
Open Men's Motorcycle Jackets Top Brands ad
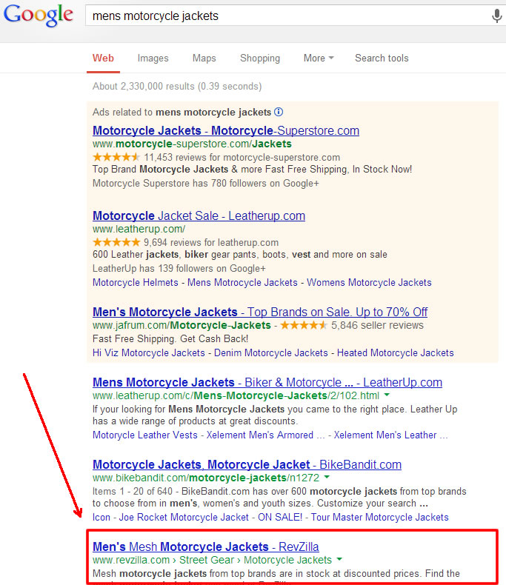coord(260,312)
